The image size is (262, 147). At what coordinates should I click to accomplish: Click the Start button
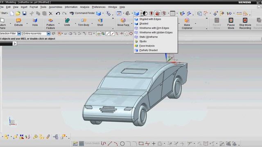(4, 13)
